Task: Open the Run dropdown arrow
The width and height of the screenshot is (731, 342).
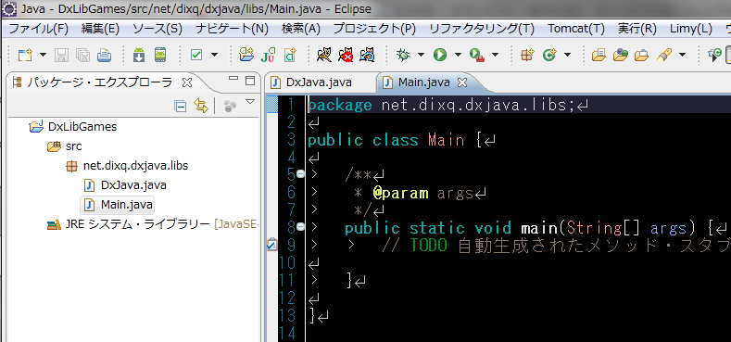Action: (458, 55)
